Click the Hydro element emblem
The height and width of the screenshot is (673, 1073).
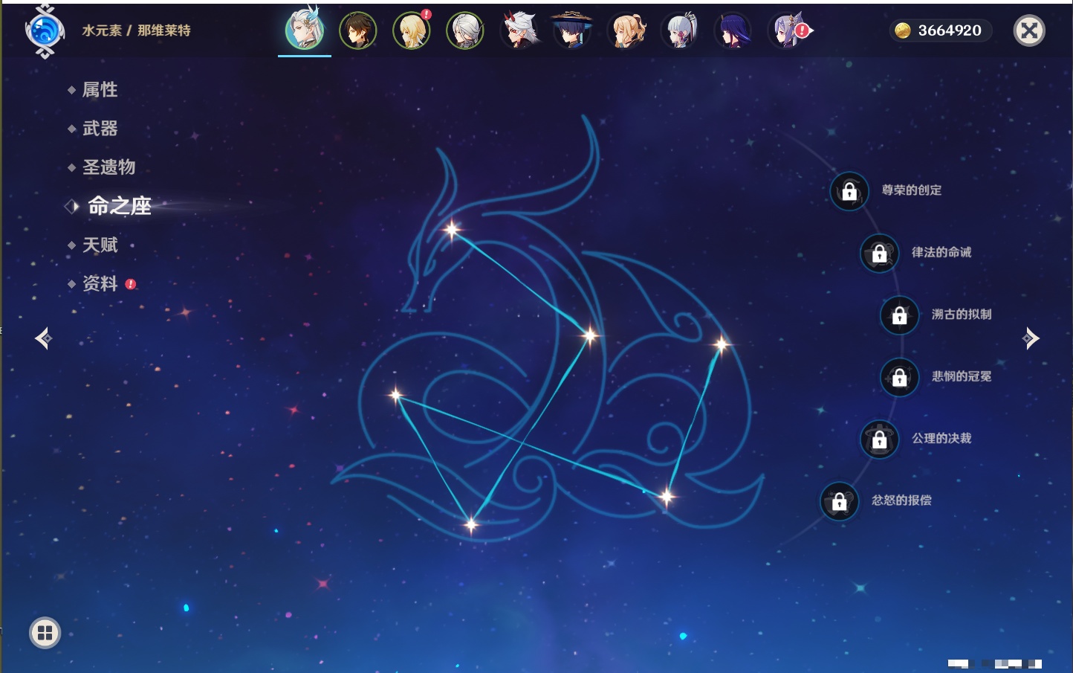[x=45, y=31]
